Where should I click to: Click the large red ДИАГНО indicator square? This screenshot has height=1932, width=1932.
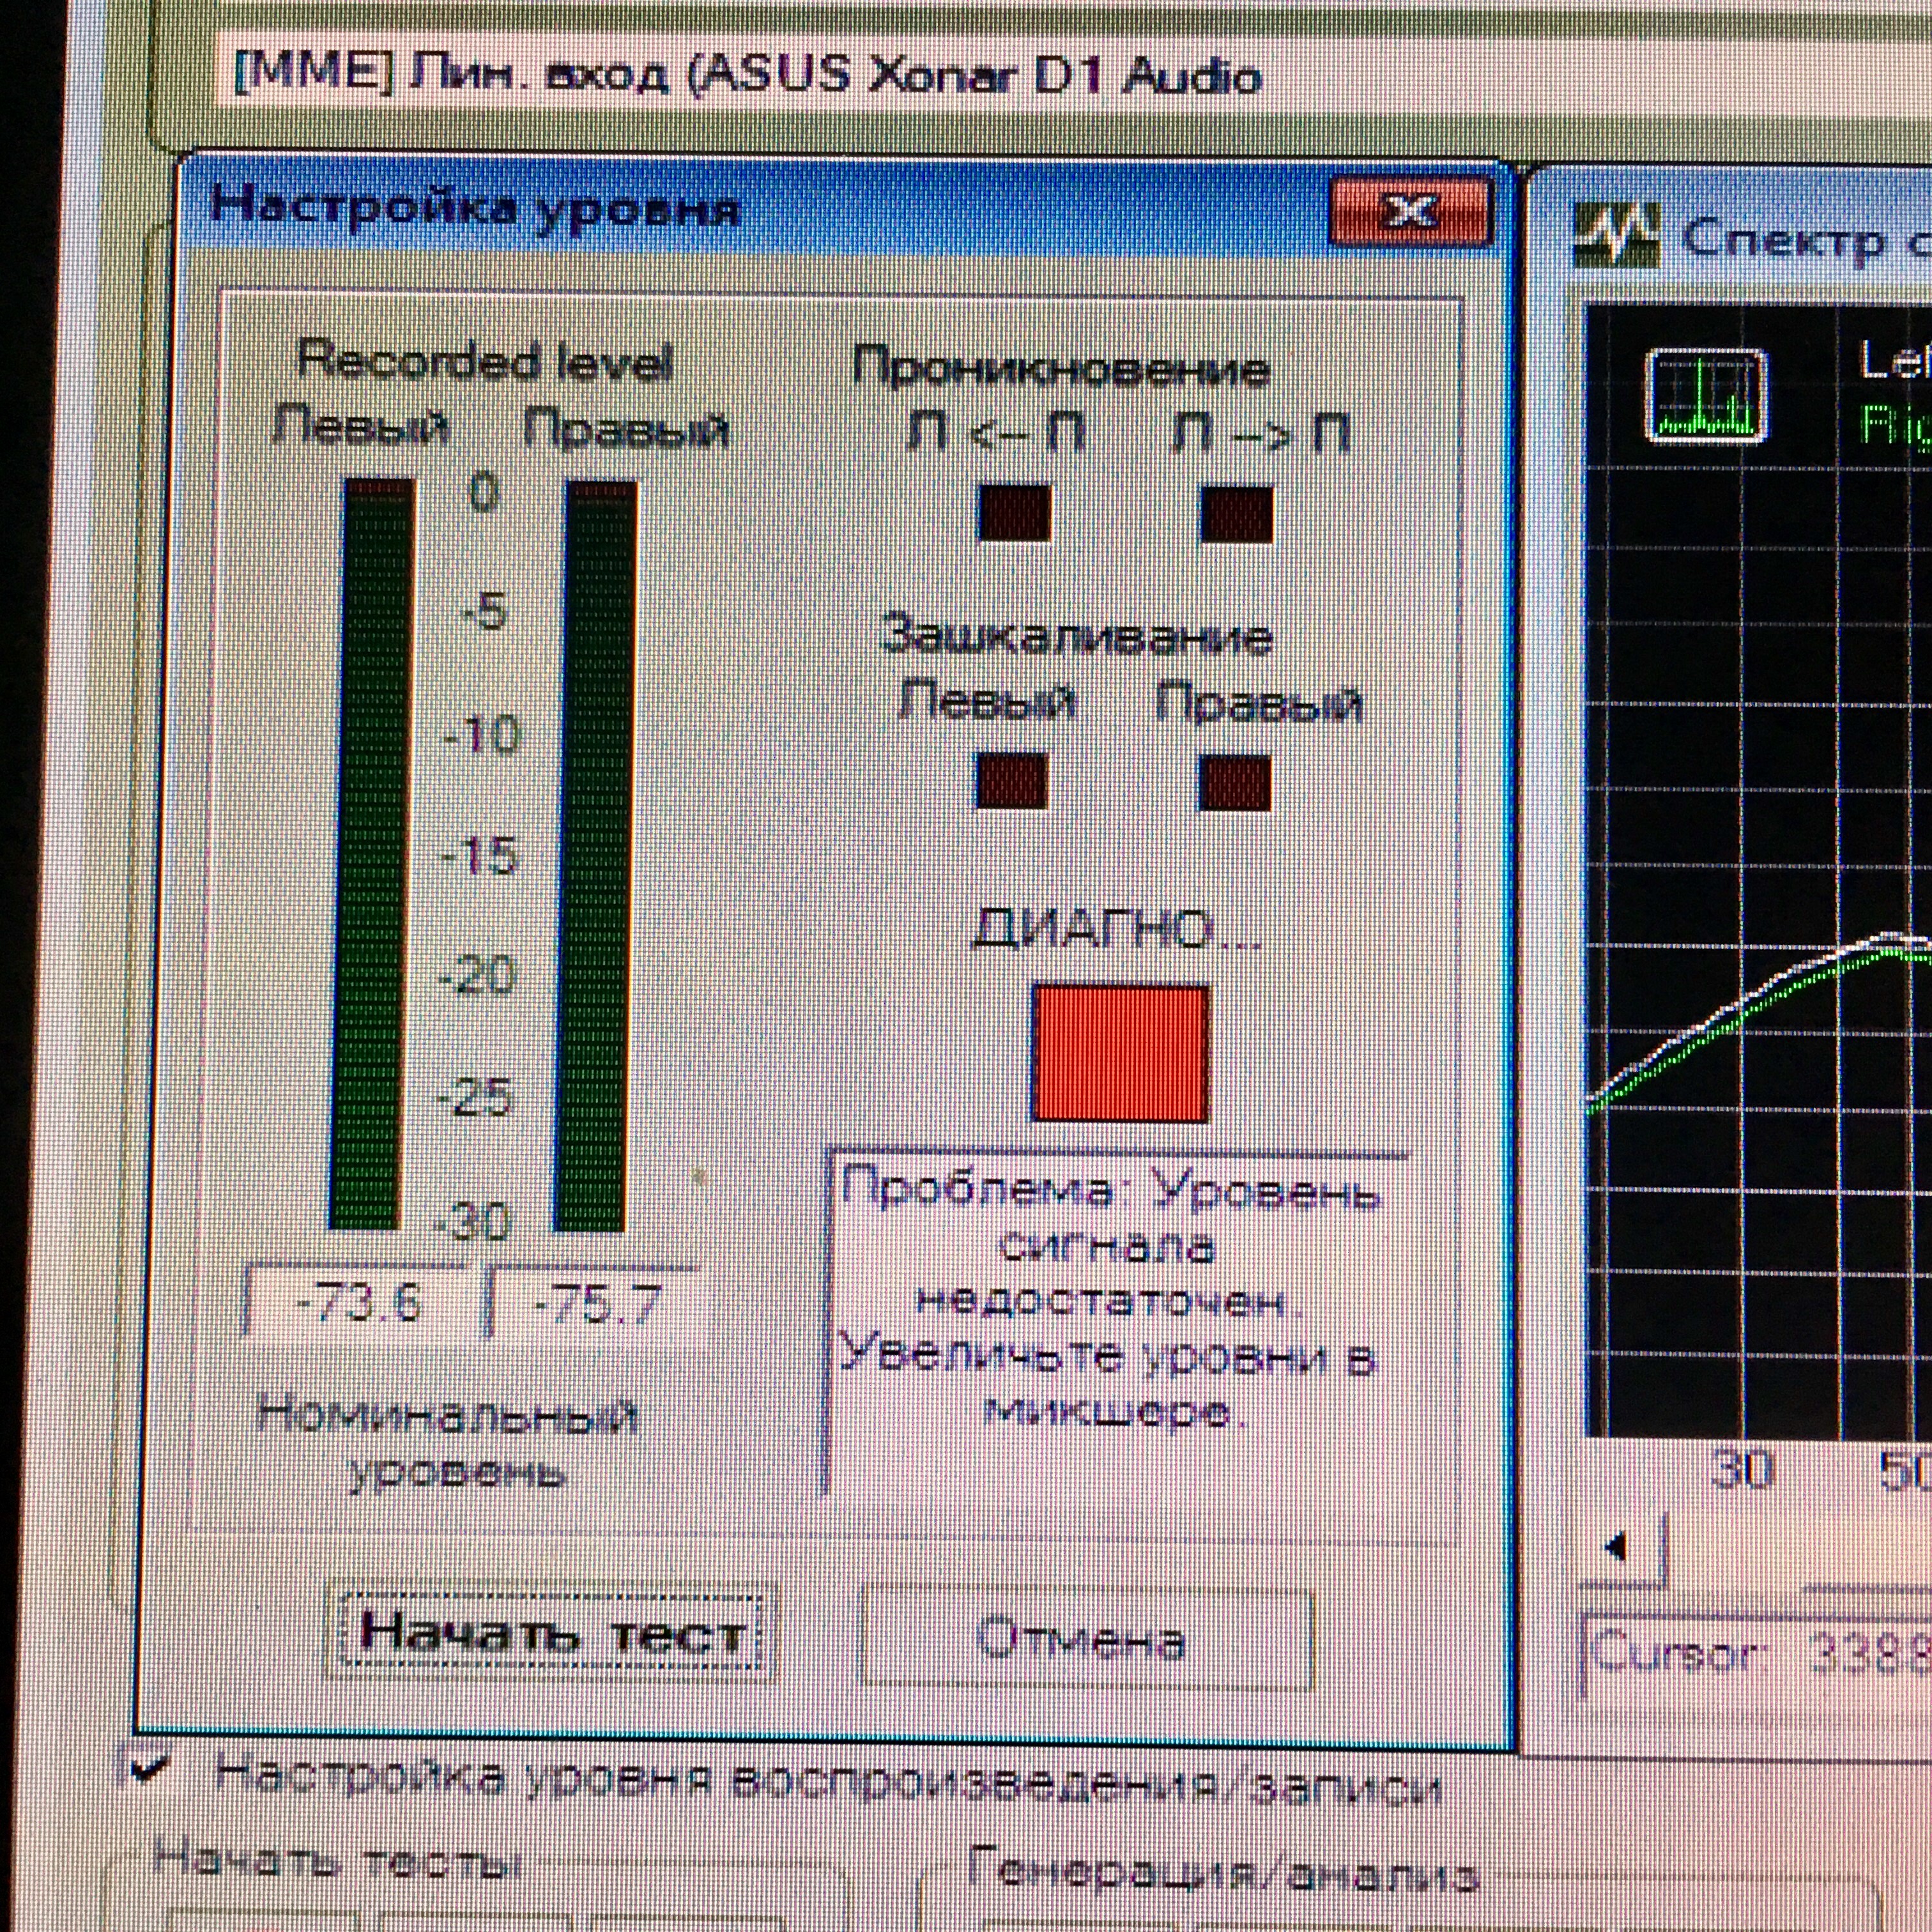point(1120,1054)
